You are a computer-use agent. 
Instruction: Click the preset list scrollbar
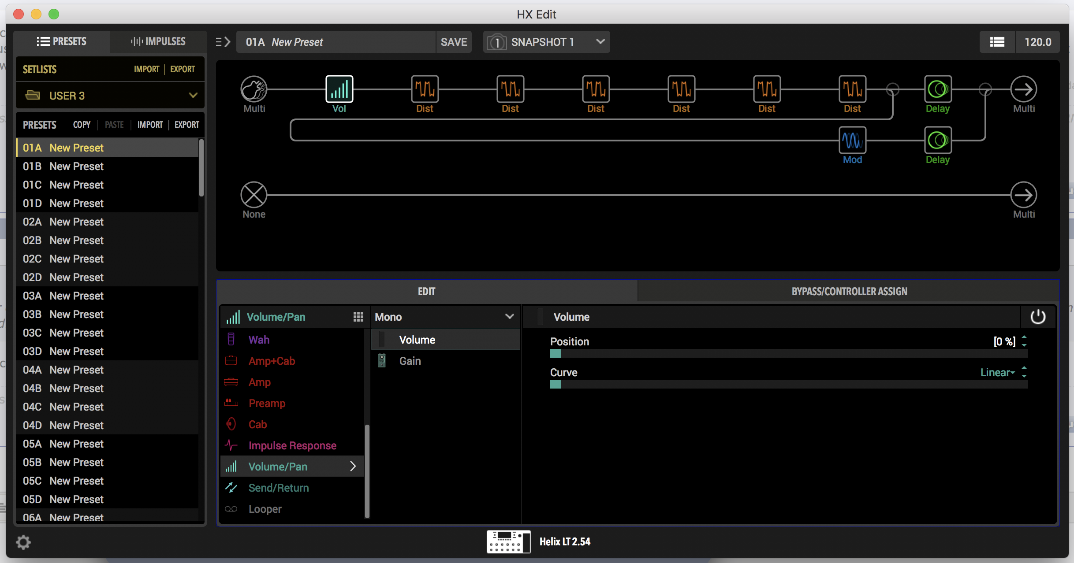point(201,167)
